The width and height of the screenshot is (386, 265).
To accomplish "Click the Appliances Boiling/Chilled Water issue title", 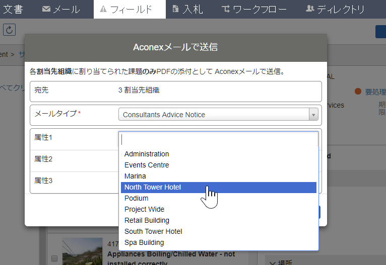I will [x=171, y=258].
